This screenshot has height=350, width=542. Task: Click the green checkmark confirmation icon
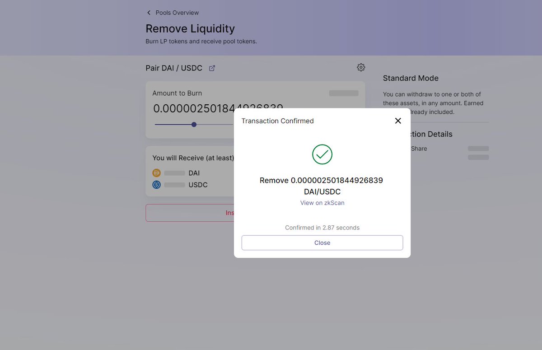point(322,154)
